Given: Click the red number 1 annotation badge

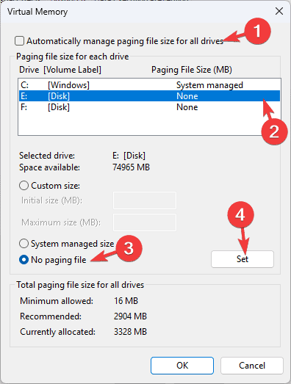Looking at the screenshot, I should 257,31.
